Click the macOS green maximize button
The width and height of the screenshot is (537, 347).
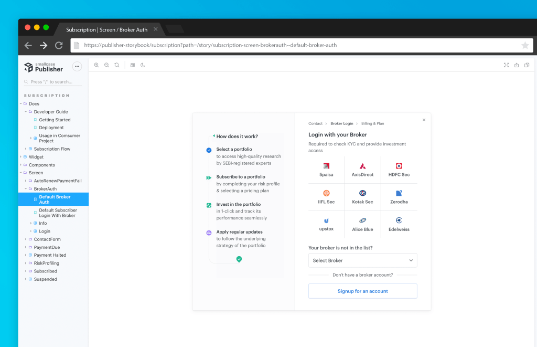[46, 27]
